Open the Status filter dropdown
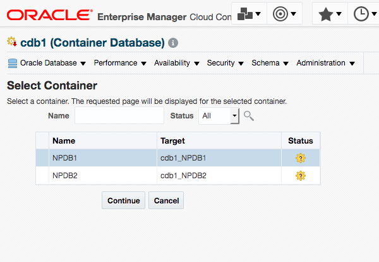379x262 pixels. [219, 116]
